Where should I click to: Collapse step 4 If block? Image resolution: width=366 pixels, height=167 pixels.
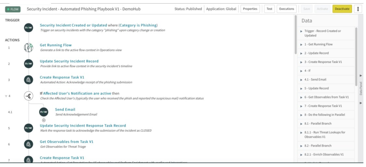[x=6, y=96]
